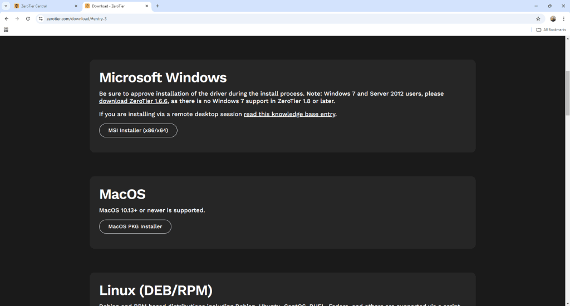
Task: Switch to the ZeroTier Central tab
Action: [x=41, y=6]
